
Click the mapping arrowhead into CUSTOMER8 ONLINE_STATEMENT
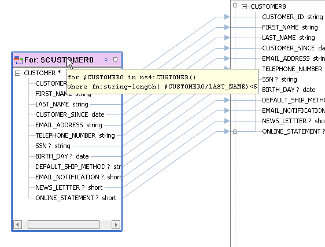[x=227, y=131]
